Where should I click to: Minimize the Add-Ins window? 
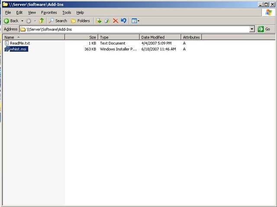coord(260,4)
